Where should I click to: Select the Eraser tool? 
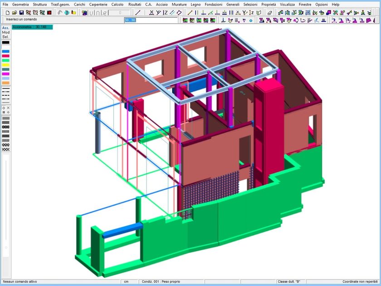269,13
